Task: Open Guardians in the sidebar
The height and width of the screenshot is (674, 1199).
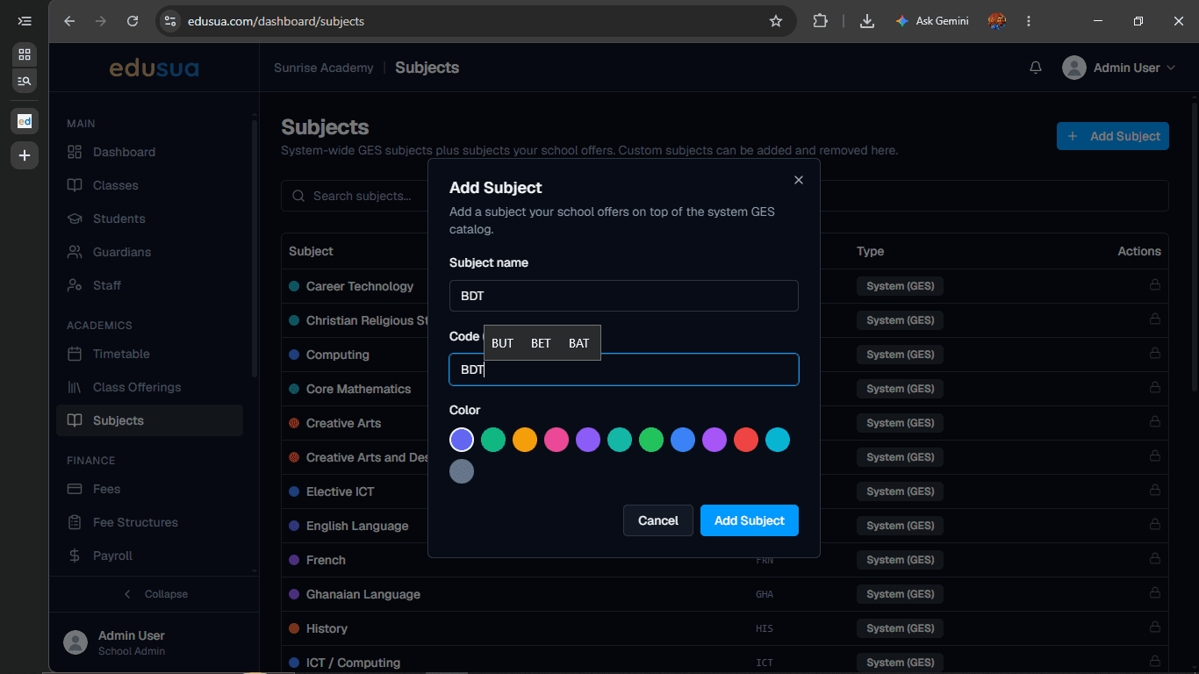Action: click(149, 252)
